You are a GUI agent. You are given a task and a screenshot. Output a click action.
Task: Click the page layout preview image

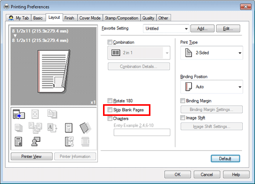(x=54, y=72)
